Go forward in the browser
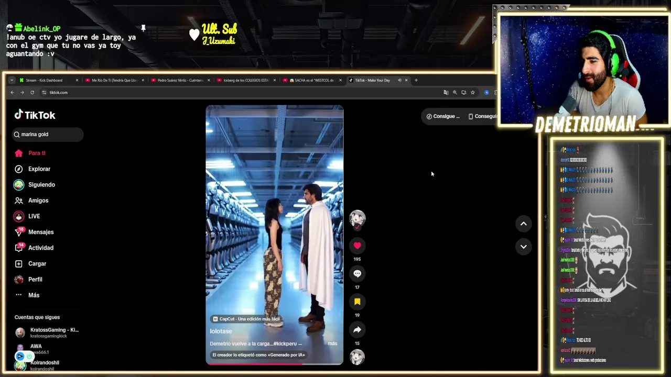671x377 pixels. coord(22,92)
